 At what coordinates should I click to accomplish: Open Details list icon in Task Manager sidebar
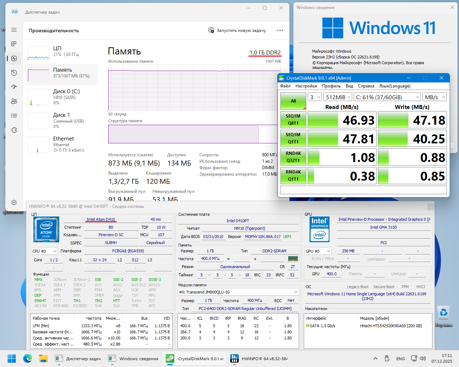click(x=14, y=116)
